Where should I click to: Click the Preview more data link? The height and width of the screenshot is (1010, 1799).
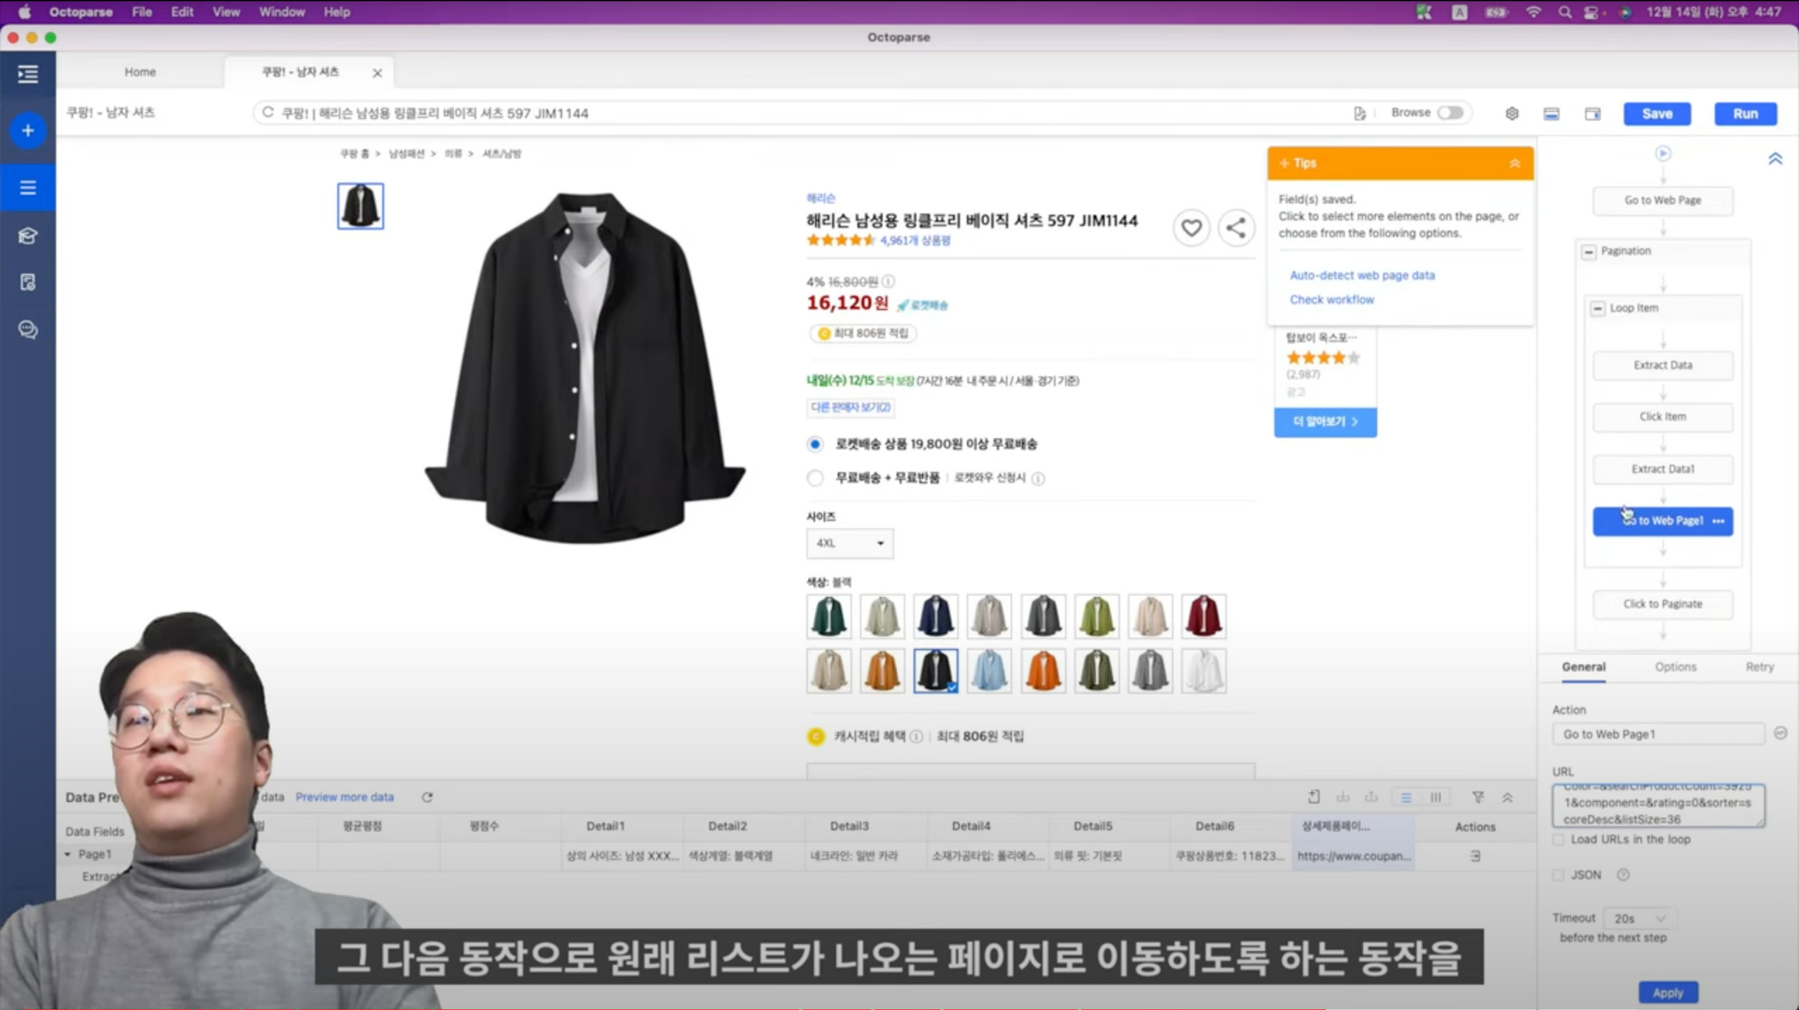tap(344, 797)
